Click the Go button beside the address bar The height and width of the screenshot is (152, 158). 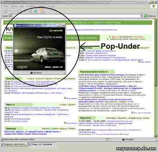(x=150, y=16)
